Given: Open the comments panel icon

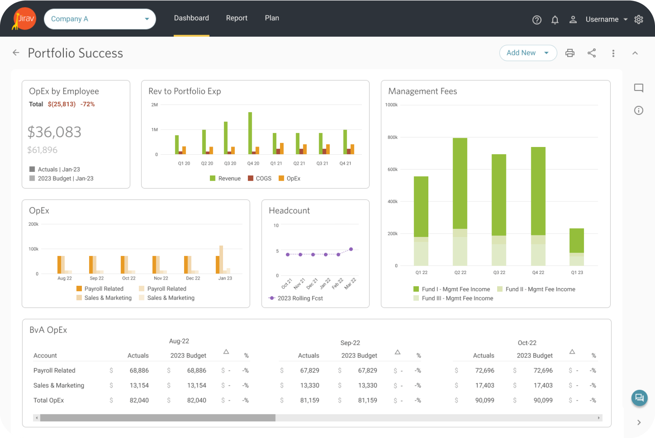Looking at the screenshot, I should pyautogui.click(x=639, y=88).
